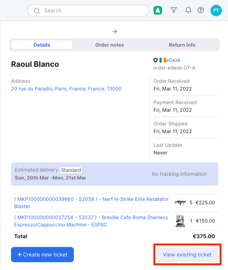Select the Details tab
Image resolution: width=228 pixels, height=270 pixels.
(x=42, y=45)
